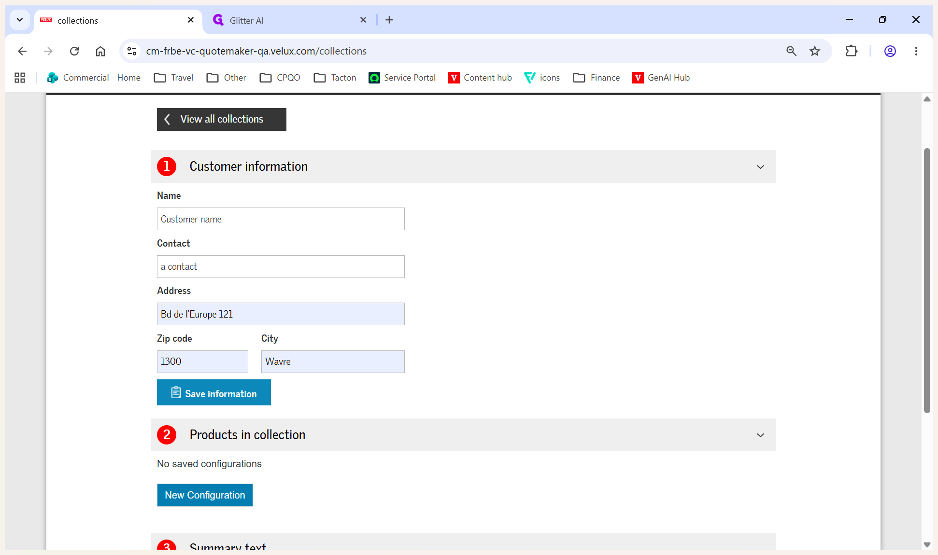View site information icon in address bar

click(132, 51)
